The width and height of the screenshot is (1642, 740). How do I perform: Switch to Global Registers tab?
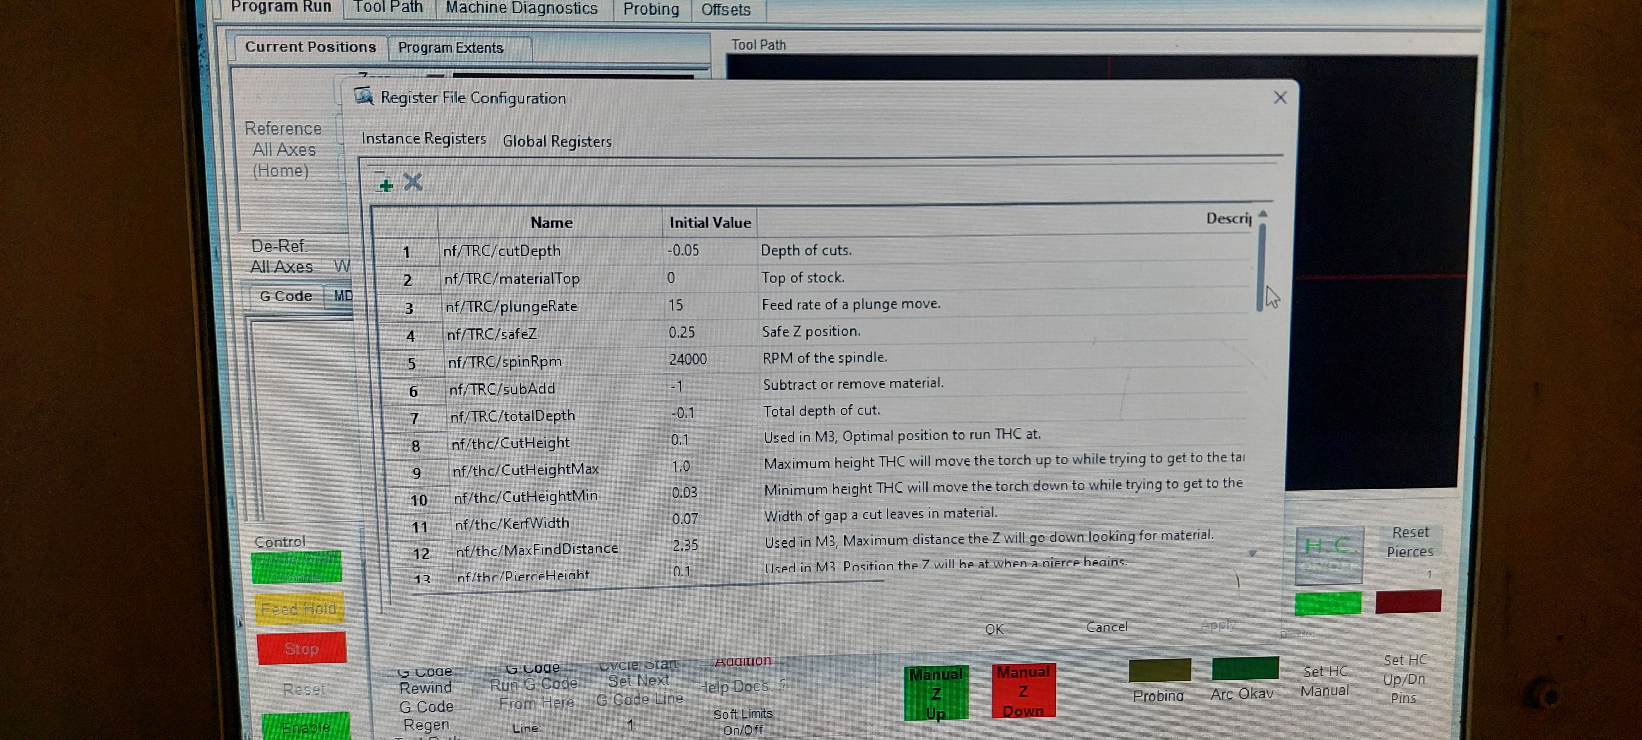tap(556, 141)
